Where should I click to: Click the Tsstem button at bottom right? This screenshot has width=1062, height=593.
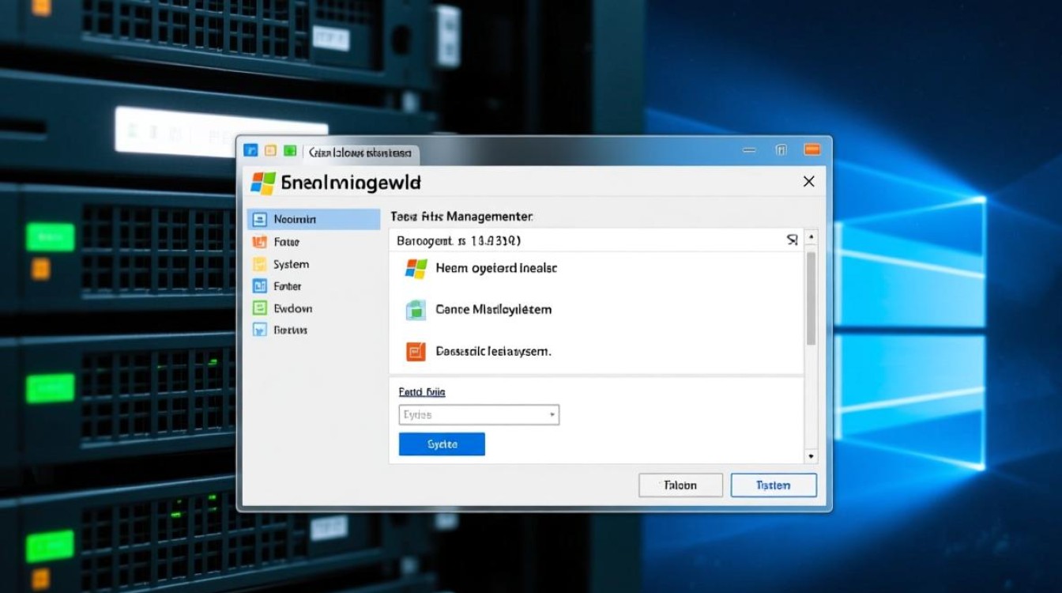pos(774,485)
